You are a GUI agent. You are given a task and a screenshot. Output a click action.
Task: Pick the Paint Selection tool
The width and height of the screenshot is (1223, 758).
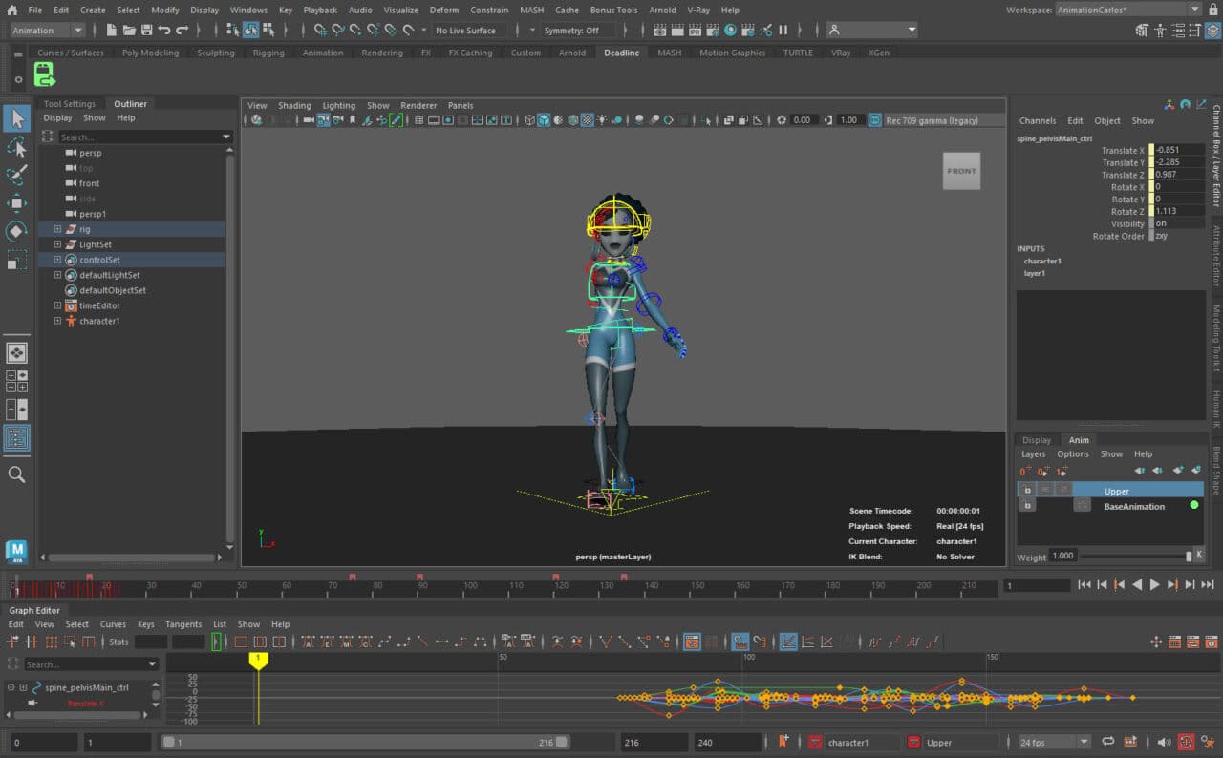coord(17,175)
